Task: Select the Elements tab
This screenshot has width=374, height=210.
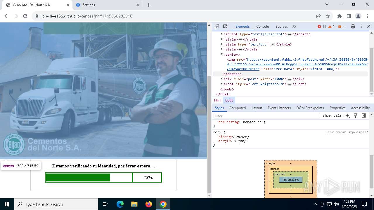Action: [243, 26]
